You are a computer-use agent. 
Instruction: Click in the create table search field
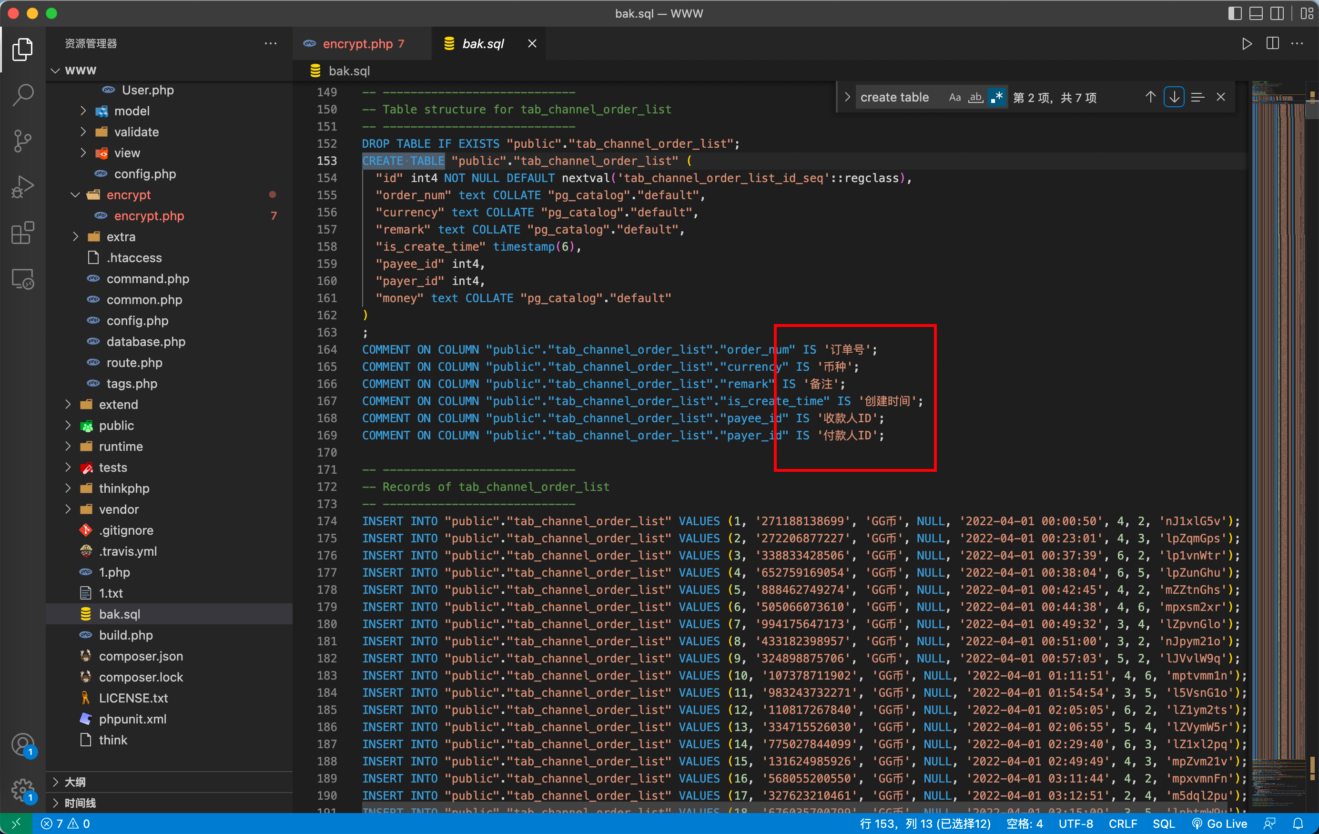tap(898, 98)
